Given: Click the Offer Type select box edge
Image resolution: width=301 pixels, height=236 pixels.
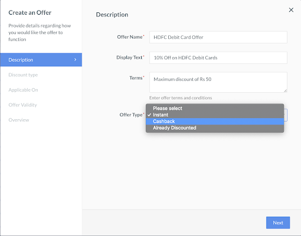Looking at the screenshot, I should click(x=286, y=115).
